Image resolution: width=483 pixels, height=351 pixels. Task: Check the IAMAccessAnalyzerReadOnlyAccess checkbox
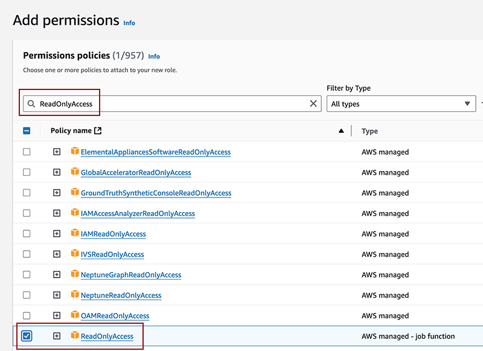(27, 213)
